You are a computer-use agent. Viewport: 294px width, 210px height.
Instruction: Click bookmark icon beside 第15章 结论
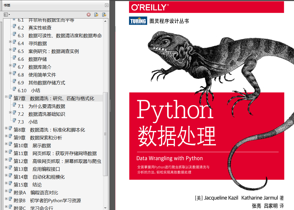pos(10,183)
